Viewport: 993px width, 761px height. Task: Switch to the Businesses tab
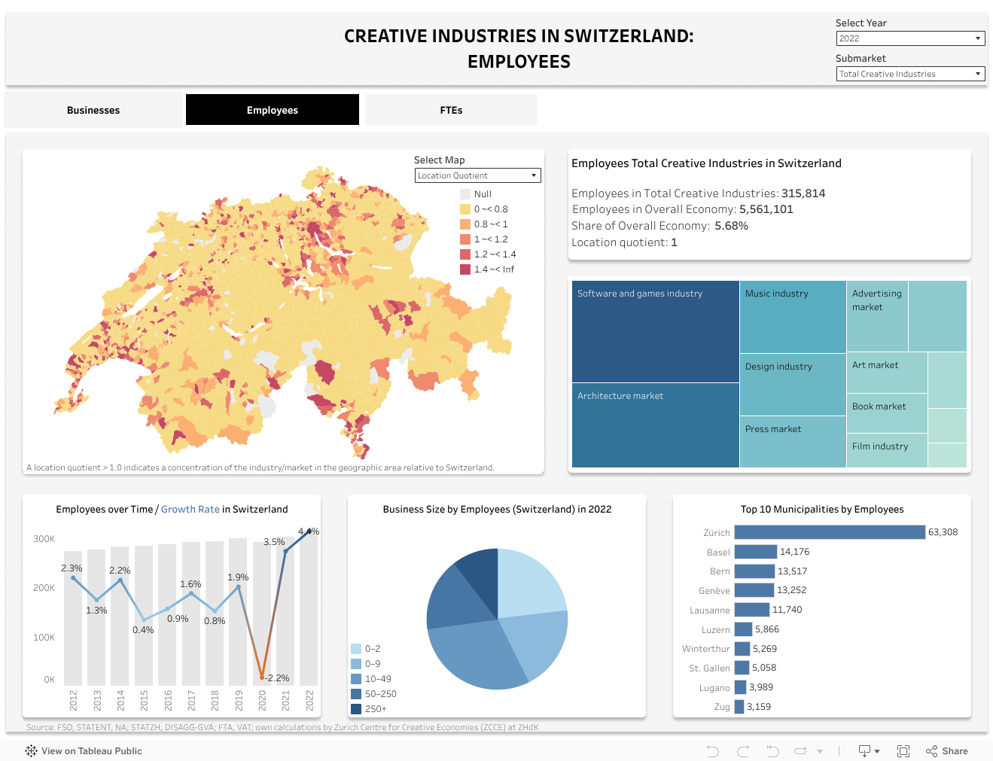[93, 110]
